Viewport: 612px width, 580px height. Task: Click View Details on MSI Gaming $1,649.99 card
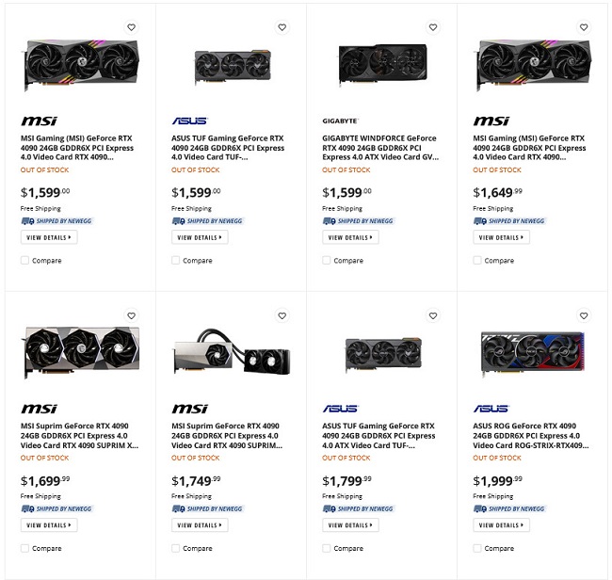(x=501, y=237)
